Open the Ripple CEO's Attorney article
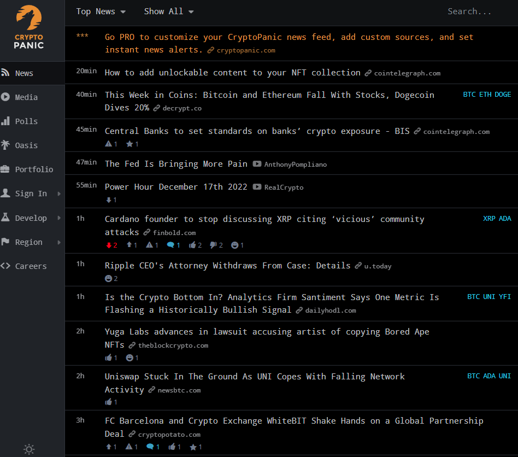518x457 pixels. (x=228, y=266)
